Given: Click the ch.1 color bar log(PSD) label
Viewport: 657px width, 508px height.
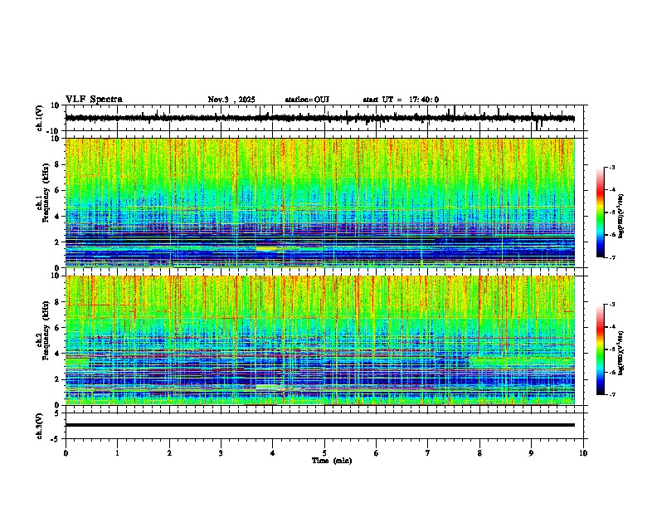Looking at the screenshot, I should coord(621,217).
